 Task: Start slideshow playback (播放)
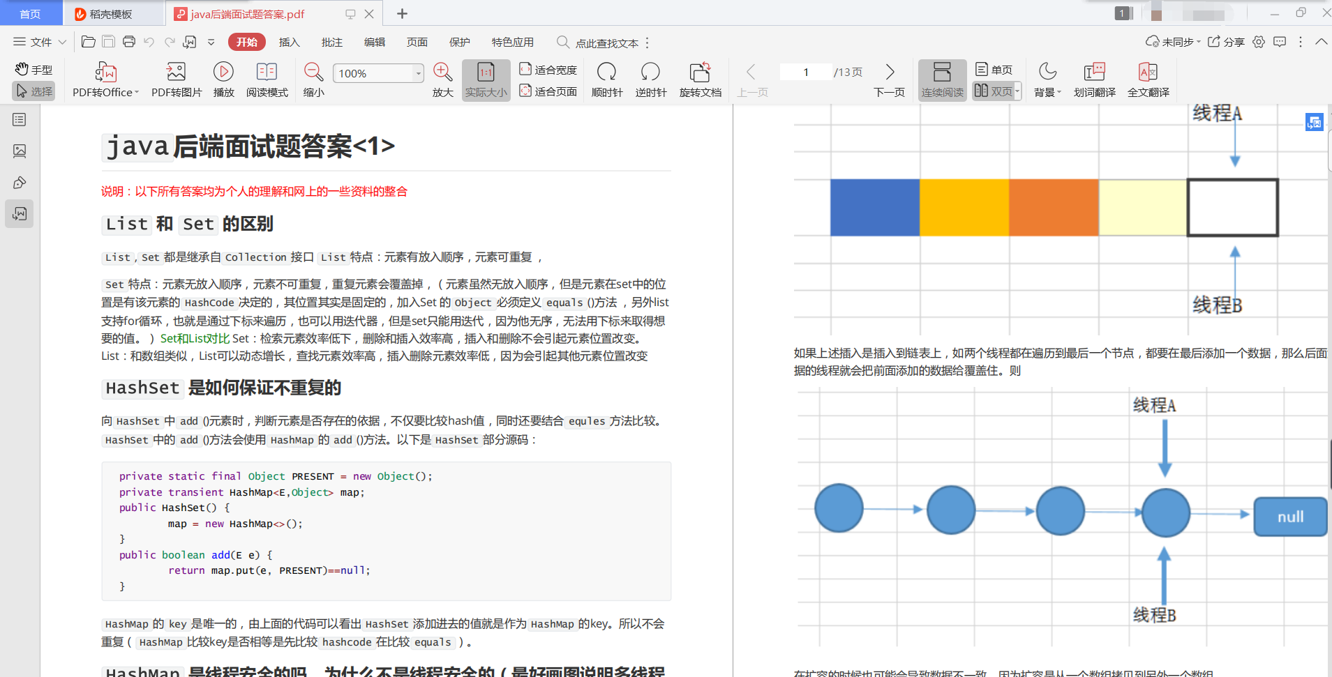[223, 80]
